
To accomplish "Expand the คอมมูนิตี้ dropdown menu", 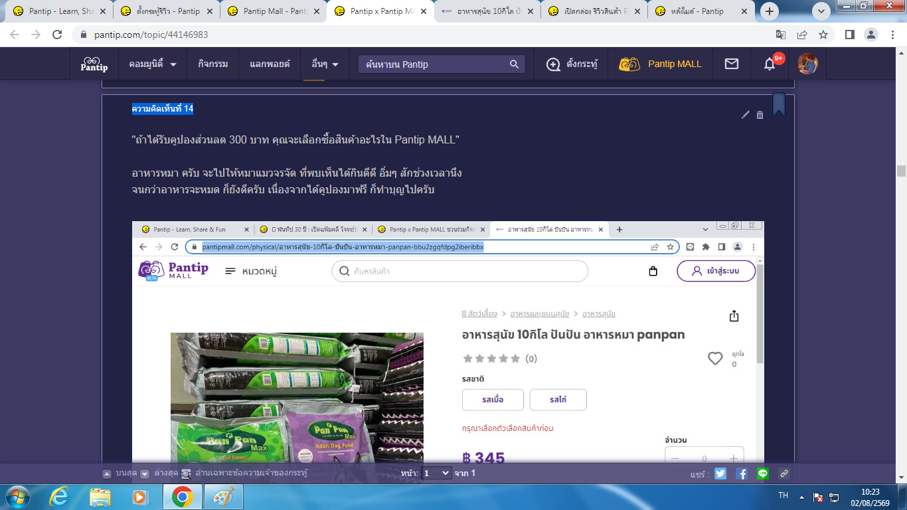I will 152,64.
